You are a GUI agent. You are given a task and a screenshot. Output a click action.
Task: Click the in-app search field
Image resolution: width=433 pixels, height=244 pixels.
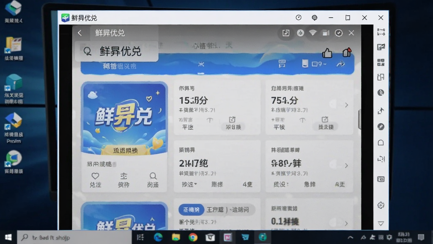(x=117, y=51)
